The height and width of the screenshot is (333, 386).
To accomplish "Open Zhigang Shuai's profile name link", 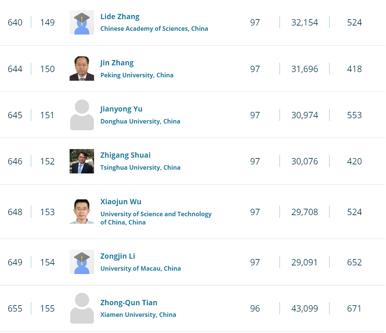I will [125, 155].
